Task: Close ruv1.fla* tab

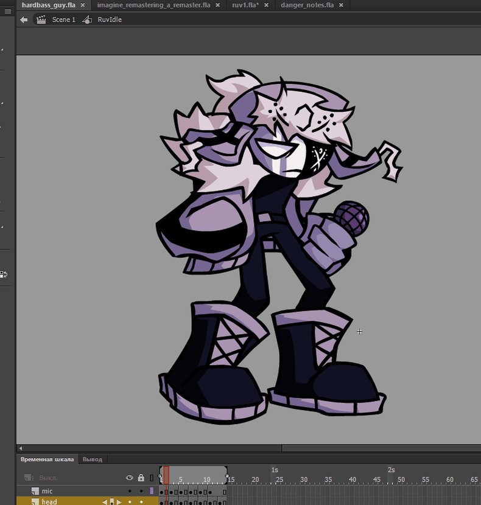Action: point(266,5)
